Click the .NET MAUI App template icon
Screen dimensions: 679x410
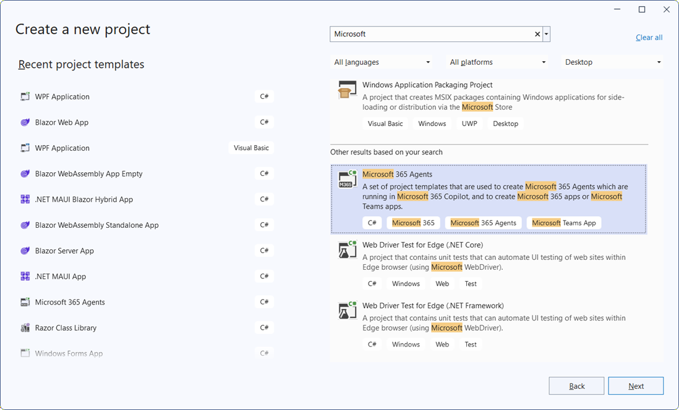click(x=25, y=276)
